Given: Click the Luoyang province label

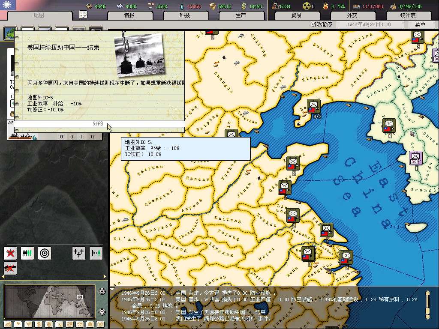Looking at the screenshot, I should tap(159, 228).
